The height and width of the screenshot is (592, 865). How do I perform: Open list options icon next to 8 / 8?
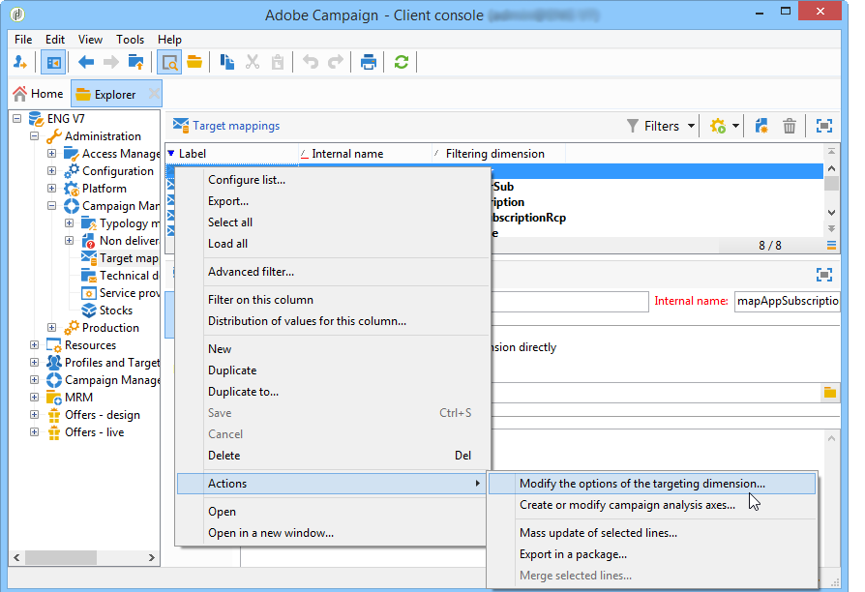coord(831,245)
